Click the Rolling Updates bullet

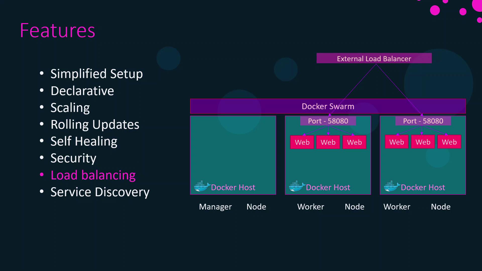95,124
